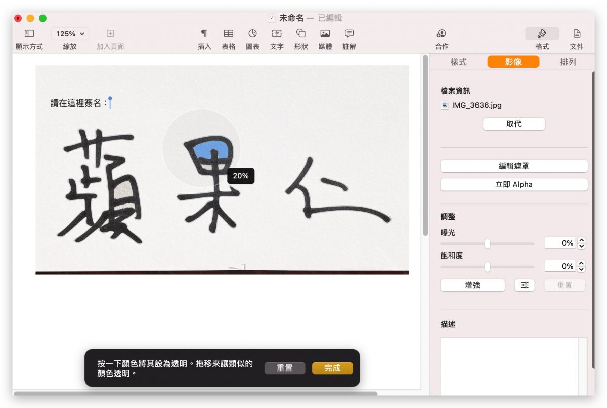Open the 文件 document inspector
The height and width of the screenshot is (408, 607).
577,33
